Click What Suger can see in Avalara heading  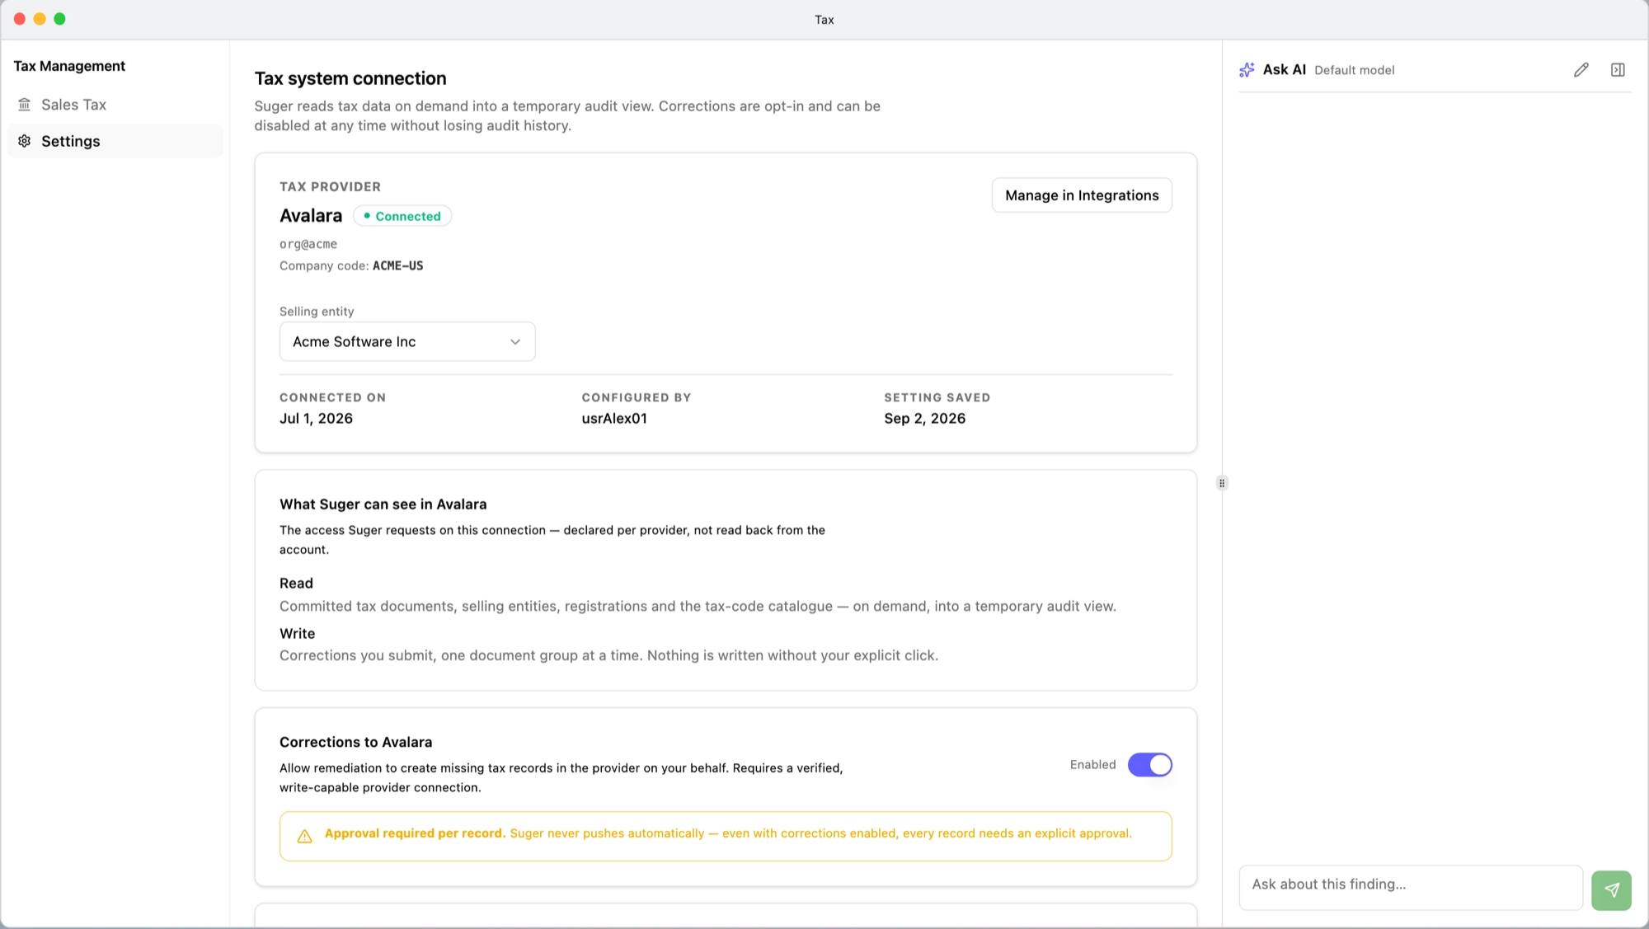[x=383, y=504]
